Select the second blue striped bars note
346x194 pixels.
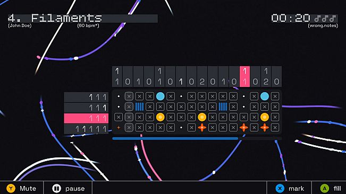point(223,107)
